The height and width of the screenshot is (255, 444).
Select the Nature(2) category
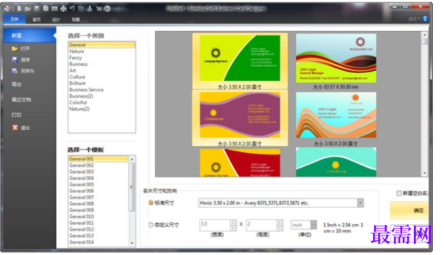[79, 109]
